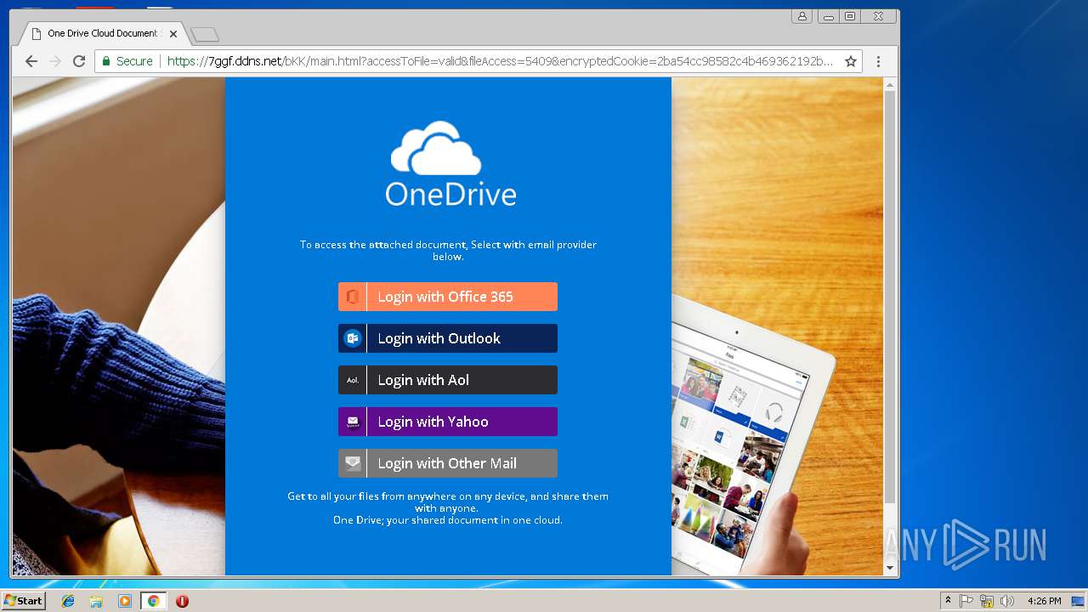This screenshot has width=1088, height=612.
Task: Click the Office 365 logo icon
Action: click(352, 297)
